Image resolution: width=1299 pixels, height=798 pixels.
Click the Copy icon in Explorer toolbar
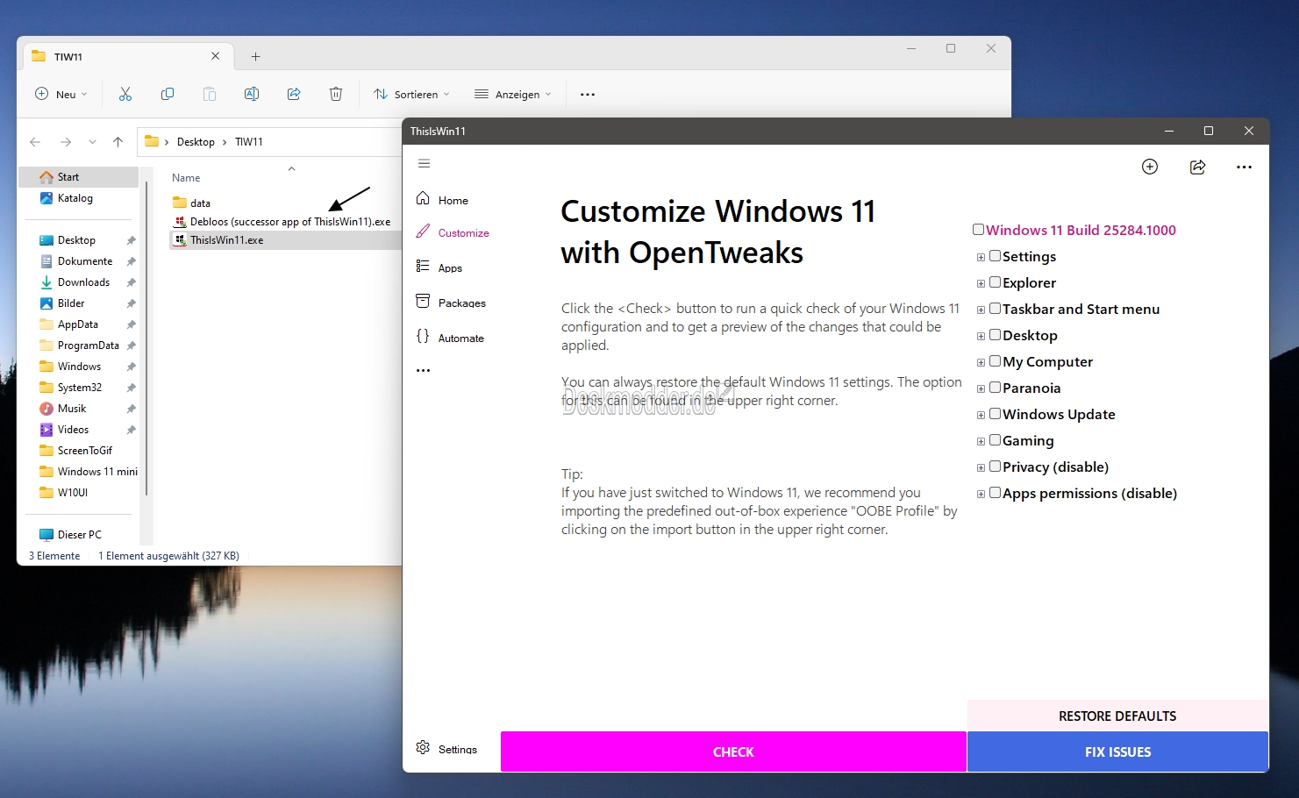coord(168,94)
